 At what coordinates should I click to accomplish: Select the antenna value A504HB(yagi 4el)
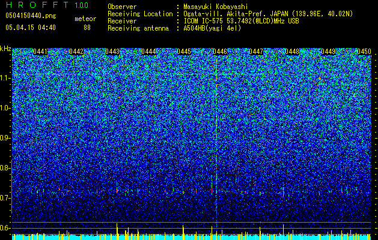212,28
